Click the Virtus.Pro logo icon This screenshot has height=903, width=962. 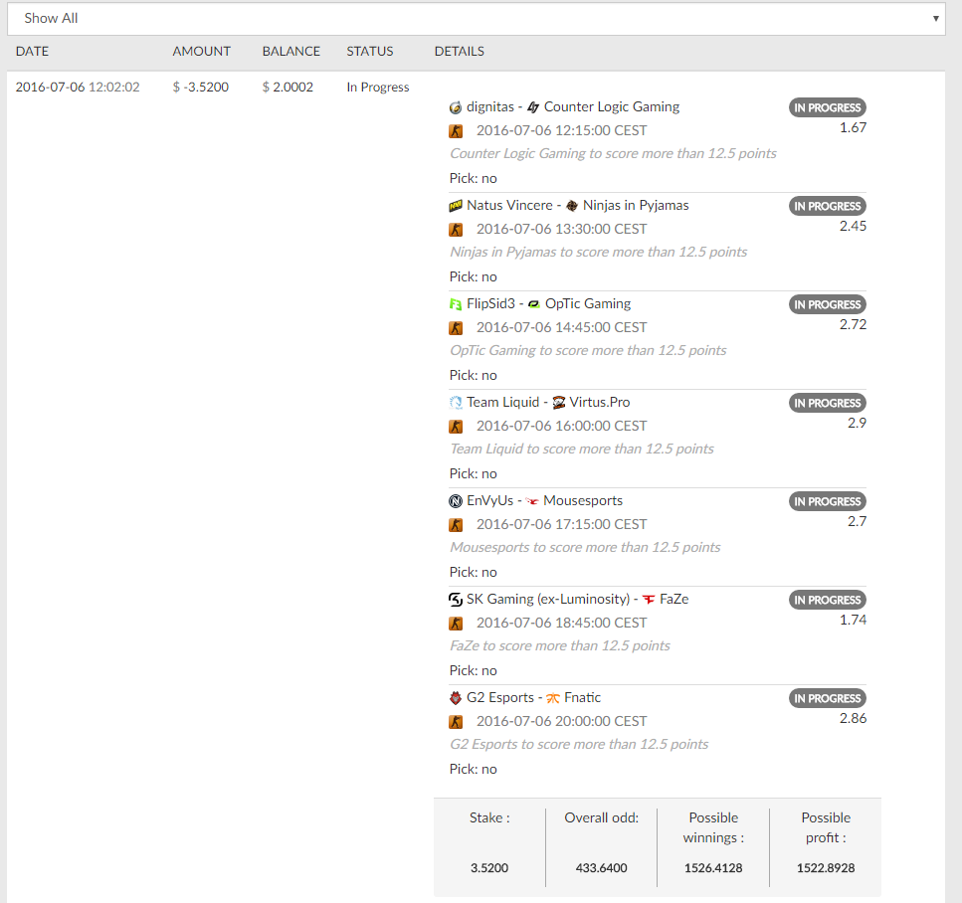[558, 403]
